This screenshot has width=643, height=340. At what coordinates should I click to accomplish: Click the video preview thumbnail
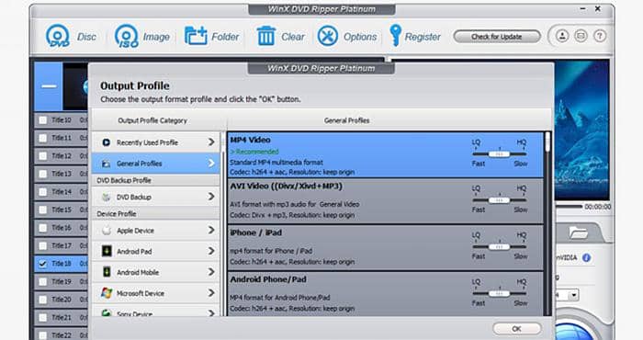581,130
